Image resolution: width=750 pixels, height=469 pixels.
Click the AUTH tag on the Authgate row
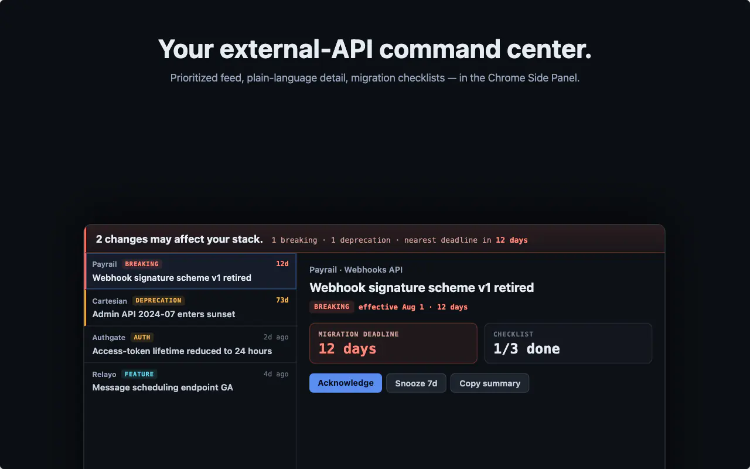tap(142, 337)
